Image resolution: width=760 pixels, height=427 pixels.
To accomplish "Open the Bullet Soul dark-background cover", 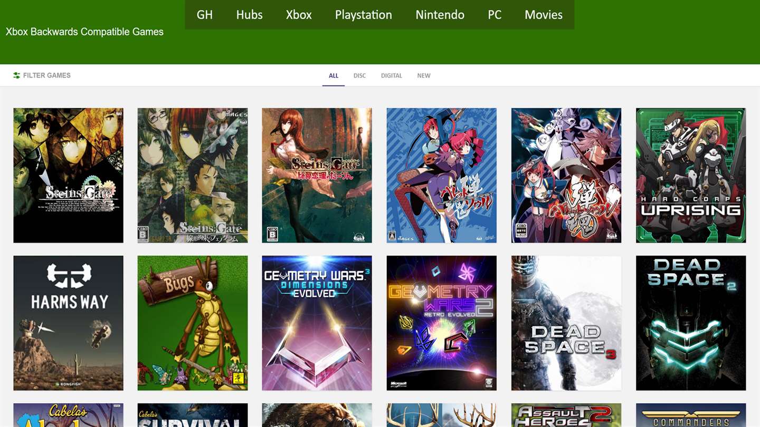I will click(566, 176).
